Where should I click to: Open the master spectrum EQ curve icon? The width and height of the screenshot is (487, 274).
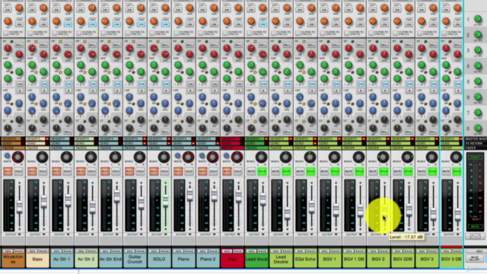click(475, 237)
